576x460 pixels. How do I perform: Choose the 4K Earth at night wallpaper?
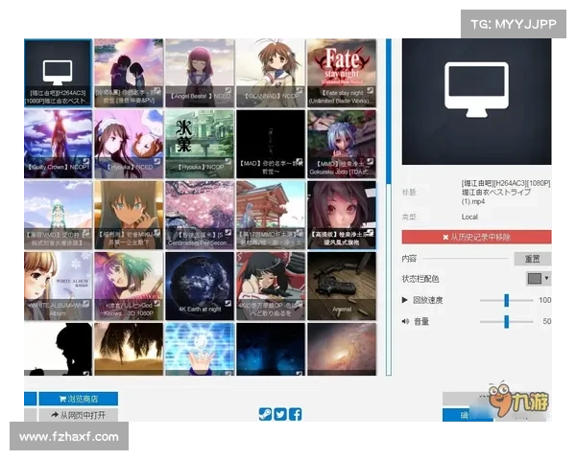tap(200, 285)
